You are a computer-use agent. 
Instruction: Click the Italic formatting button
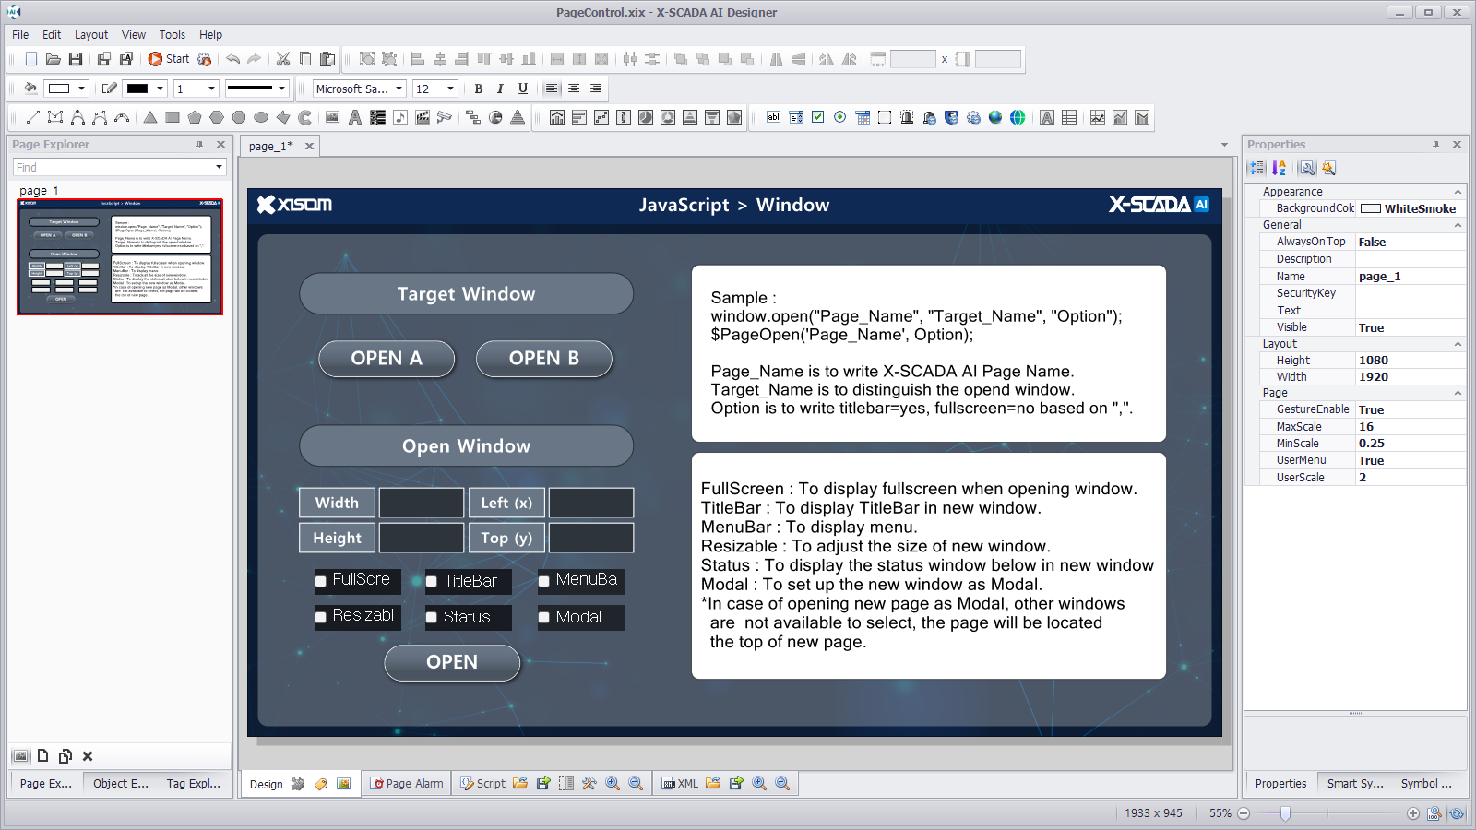(x=500, y=89)
